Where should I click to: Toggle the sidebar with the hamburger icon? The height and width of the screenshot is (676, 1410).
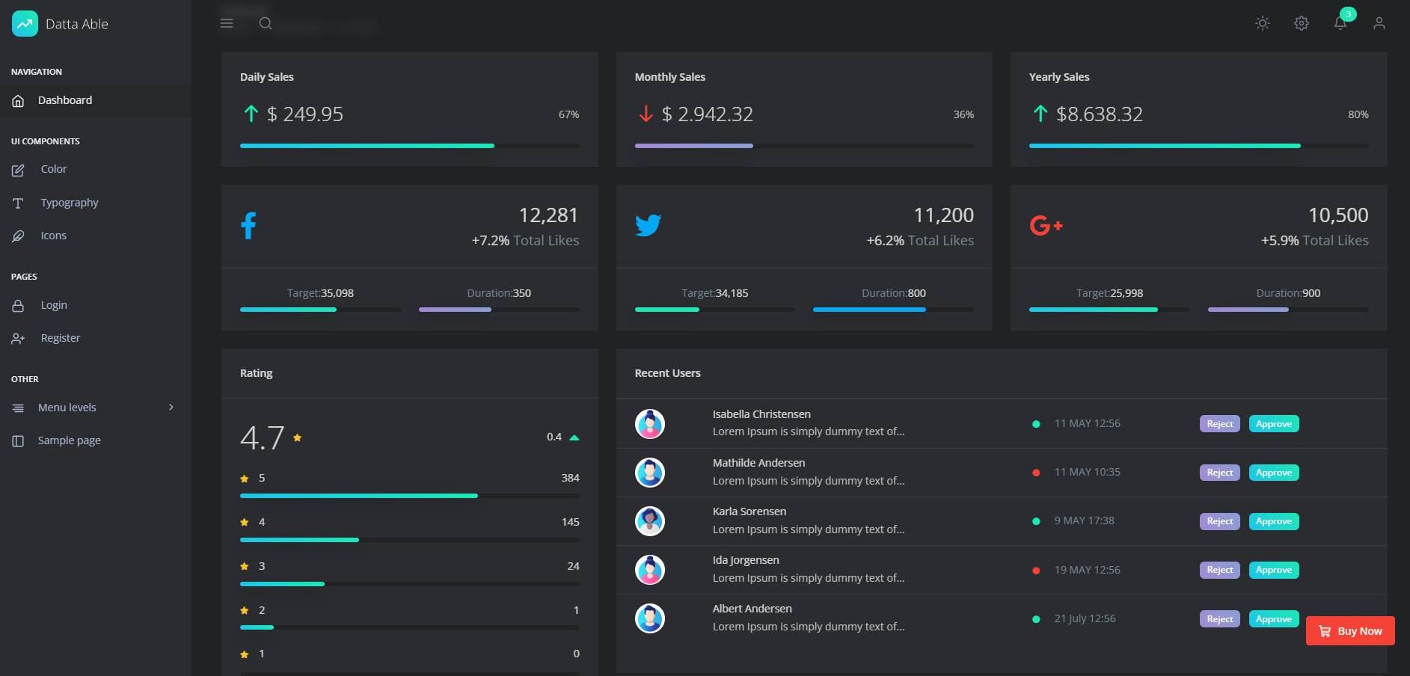pos(226,23)
